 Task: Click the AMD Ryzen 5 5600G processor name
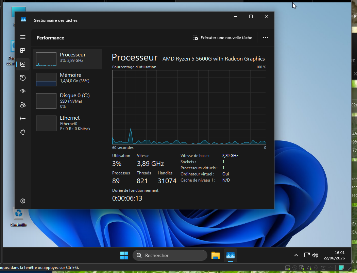214,59
